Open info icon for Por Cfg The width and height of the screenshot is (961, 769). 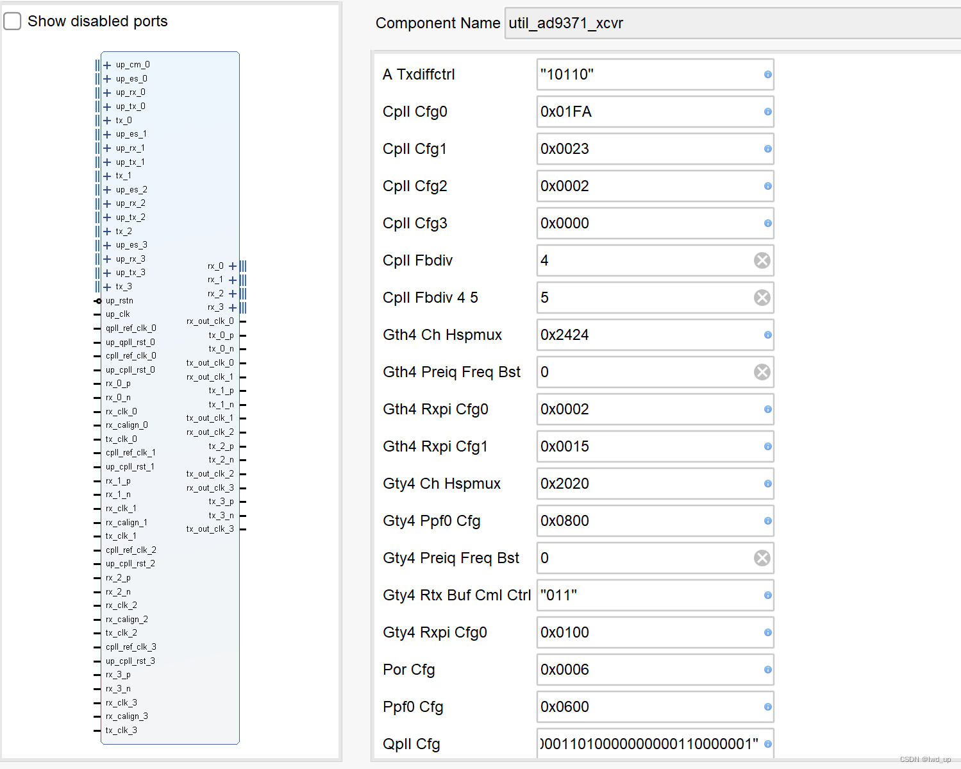767,670
